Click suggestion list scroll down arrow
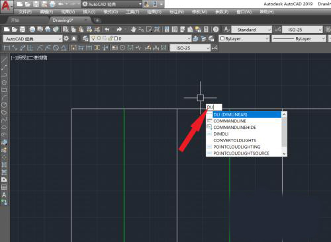 point(284,153)
